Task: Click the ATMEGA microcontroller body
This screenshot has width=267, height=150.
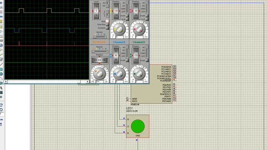Action: pos(151,84)
